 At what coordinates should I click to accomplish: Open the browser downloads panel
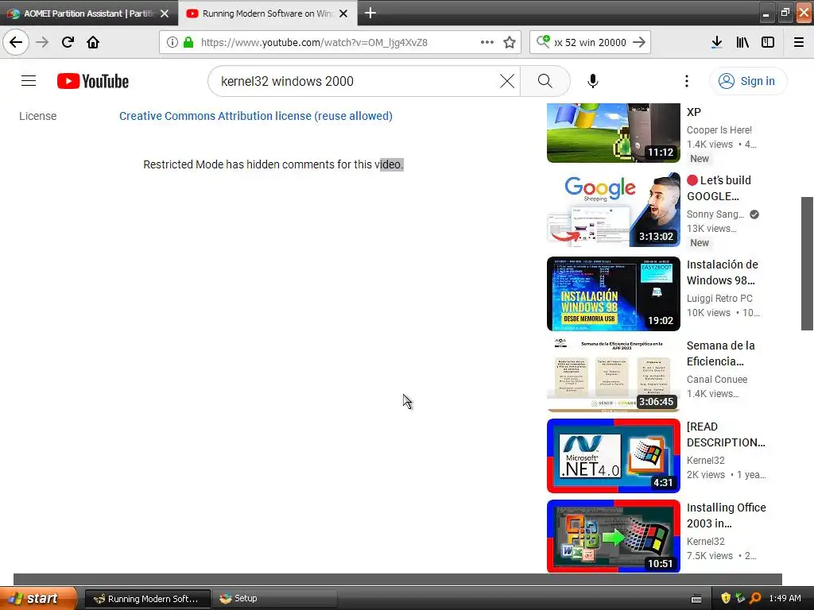716,42
